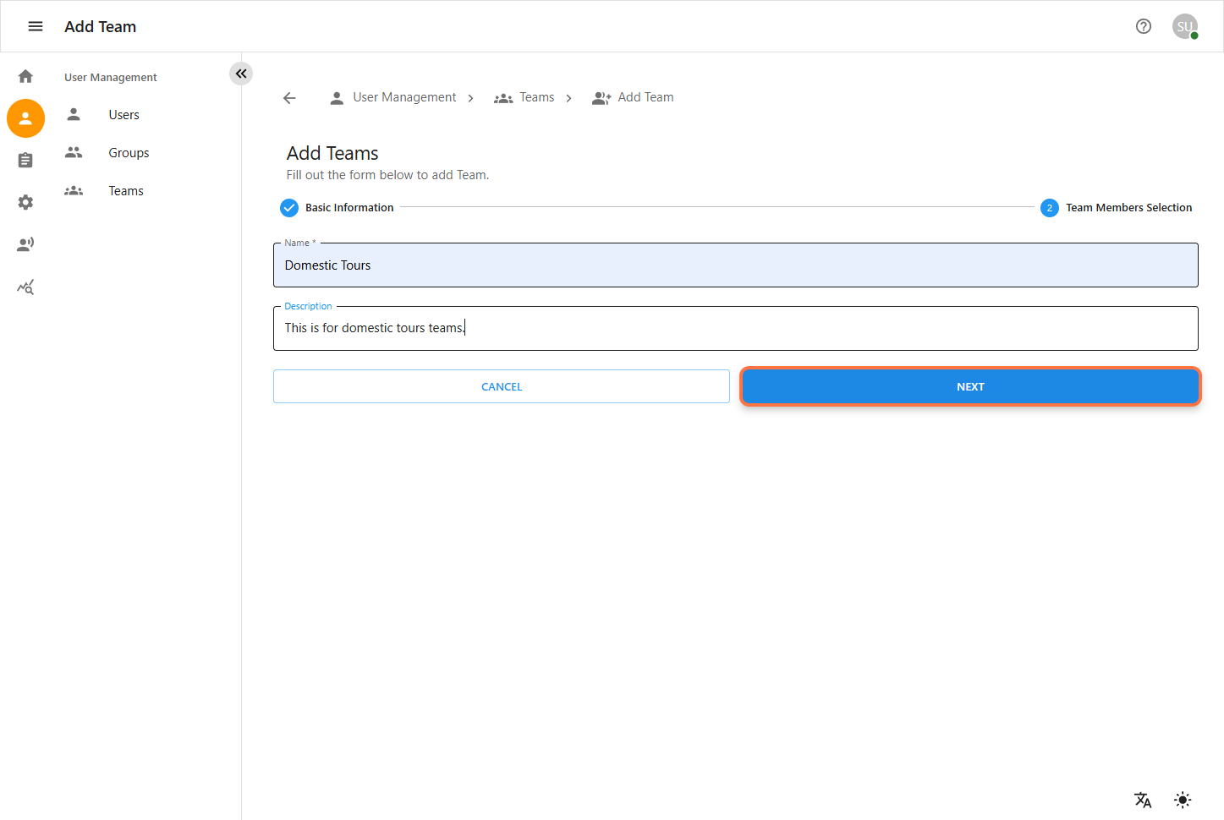Open the clipboard icon in sidebar

click(25, 161)
